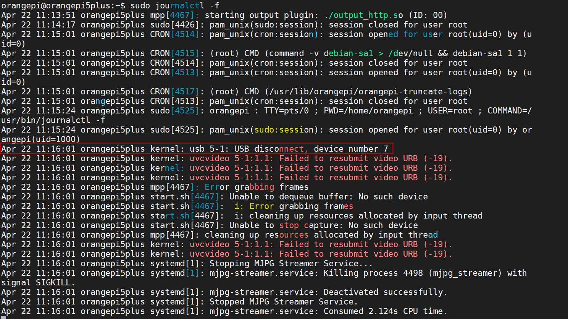Click the '11:13:51' timestamp
The width and height of the screenshot is (568, 319).
click(x=56, y=15)
